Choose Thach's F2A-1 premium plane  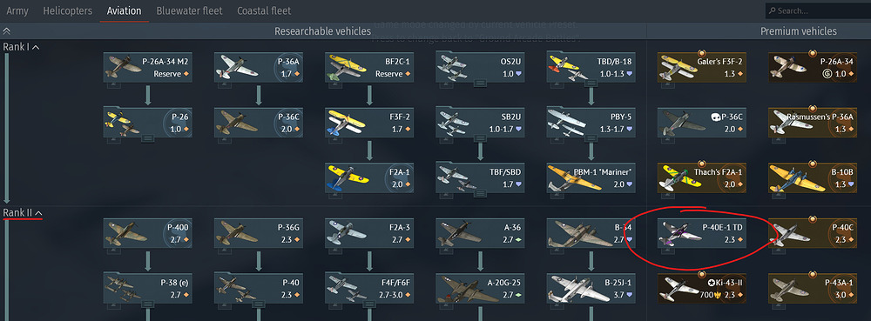[702, 178]
